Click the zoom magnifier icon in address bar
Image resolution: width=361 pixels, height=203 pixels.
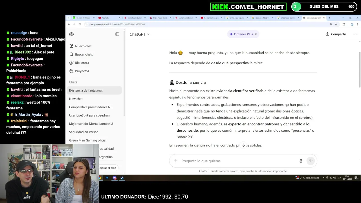coord(331,24)
